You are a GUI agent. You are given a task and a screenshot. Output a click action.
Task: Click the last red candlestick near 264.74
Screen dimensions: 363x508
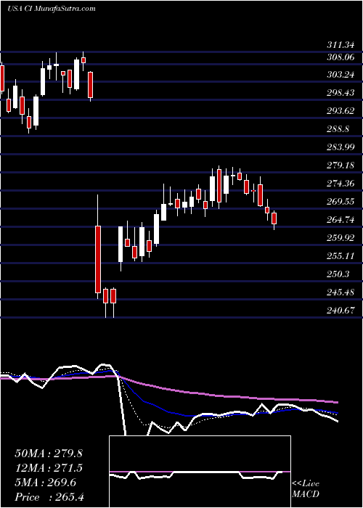pos(274,218)
